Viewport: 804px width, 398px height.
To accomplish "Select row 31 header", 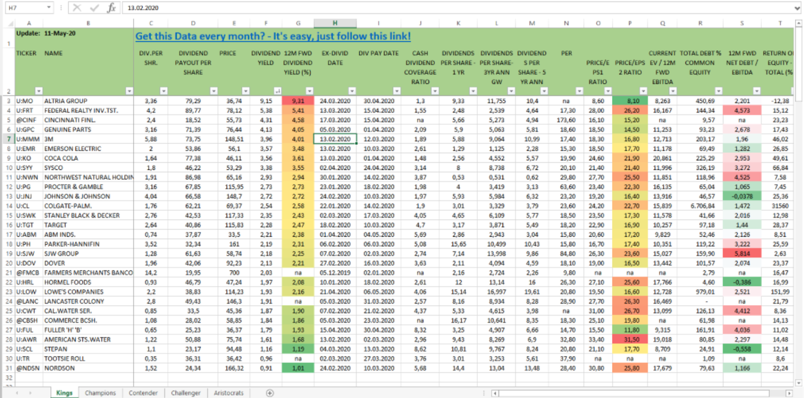I will pos(9,368).
